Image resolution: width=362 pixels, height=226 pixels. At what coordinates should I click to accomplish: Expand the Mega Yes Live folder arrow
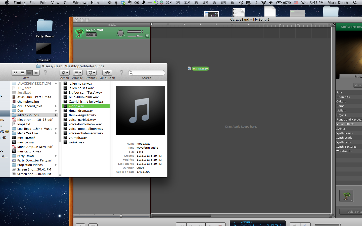56,133
